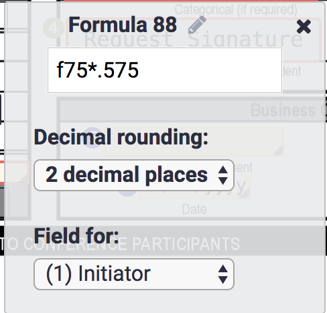The width and height of the screenshot is (327, 313).
Task: Open the 2 decimal places dropdown
Action: coord(134,175)
